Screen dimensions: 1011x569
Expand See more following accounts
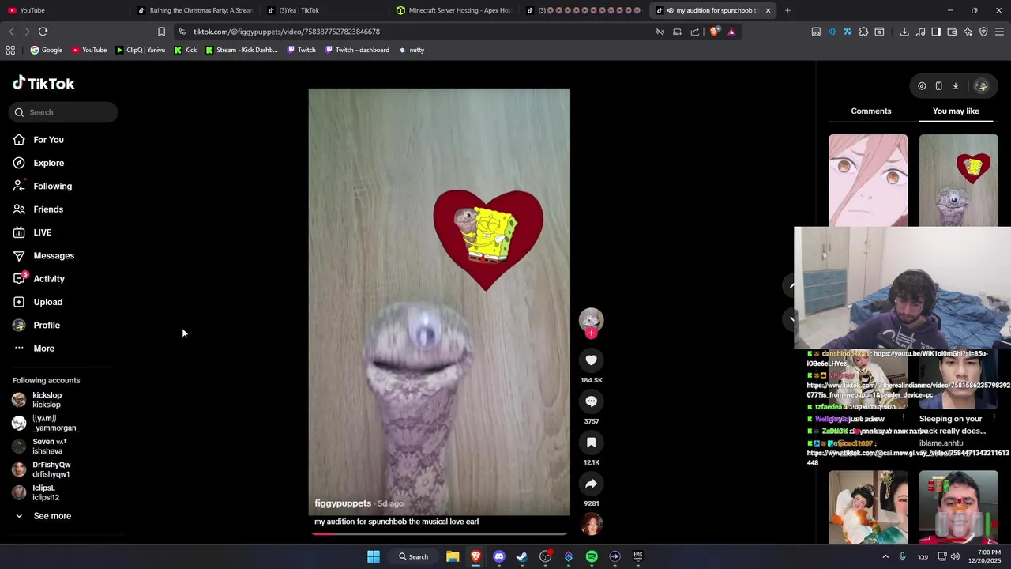pyautogui.click(x=43, y=516)
